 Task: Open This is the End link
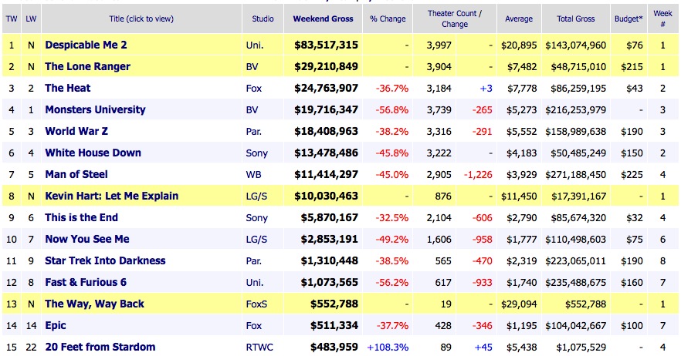[x=81, y=217]
